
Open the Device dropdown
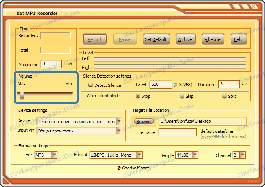[x=119, y=121]
